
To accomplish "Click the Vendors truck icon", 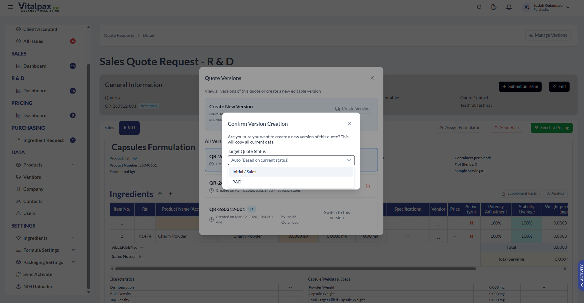I will tap(18, 177).
